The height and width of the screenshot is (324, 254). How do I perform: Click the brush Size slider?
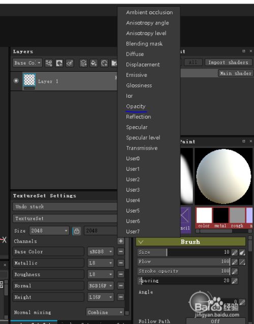click(x=183, y=252)
